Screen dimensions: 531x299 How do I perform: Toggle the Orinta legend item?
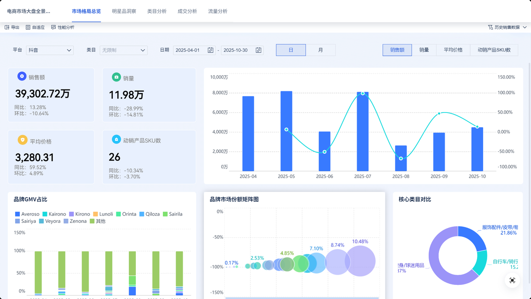pyautogui.click(x=126, y=214)
